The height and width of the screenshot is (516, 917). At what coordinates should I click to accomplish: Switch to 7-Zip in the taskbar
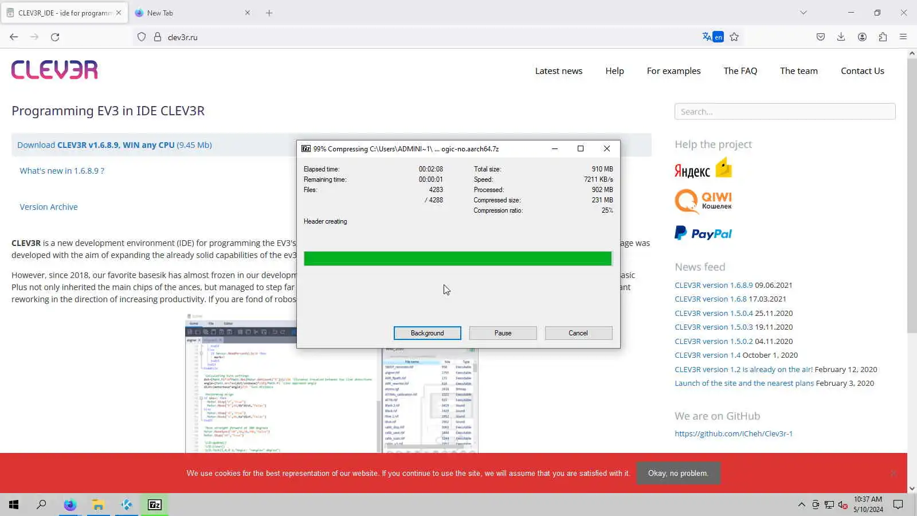pyautogui.click(x=155, y=505)
